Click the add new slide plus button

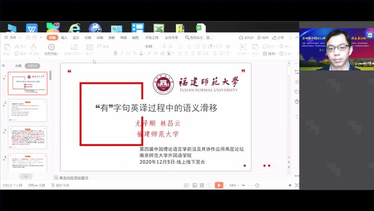tap(26, 176)
